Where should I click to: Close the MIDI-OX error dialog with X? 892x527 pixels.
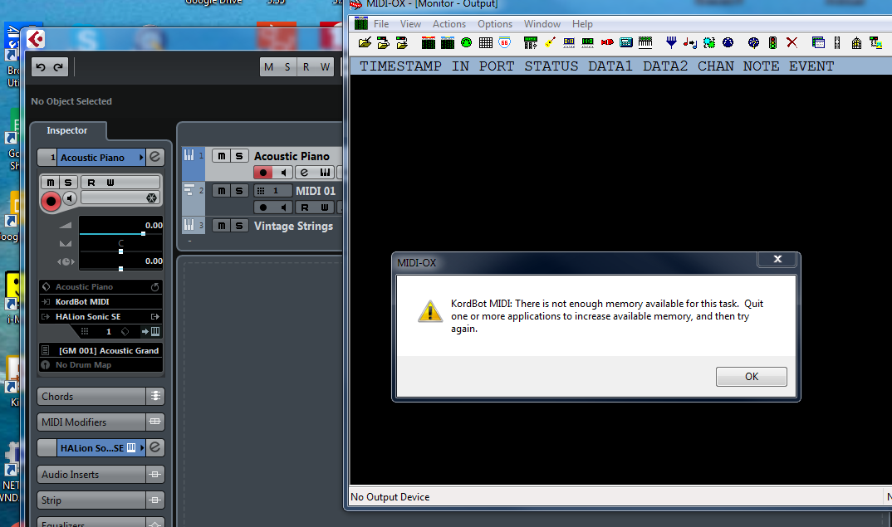point(777,259)
